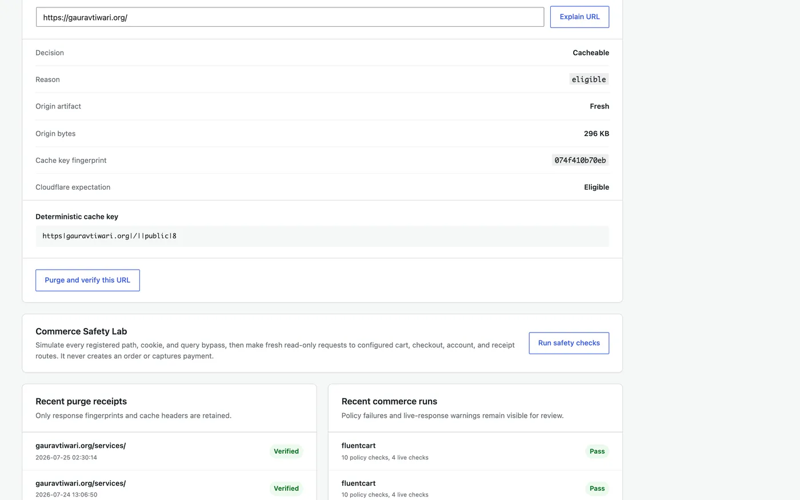
Task: Click the Cloudflare expectation label
Action: pyautogui.click(x=73, y=187)
